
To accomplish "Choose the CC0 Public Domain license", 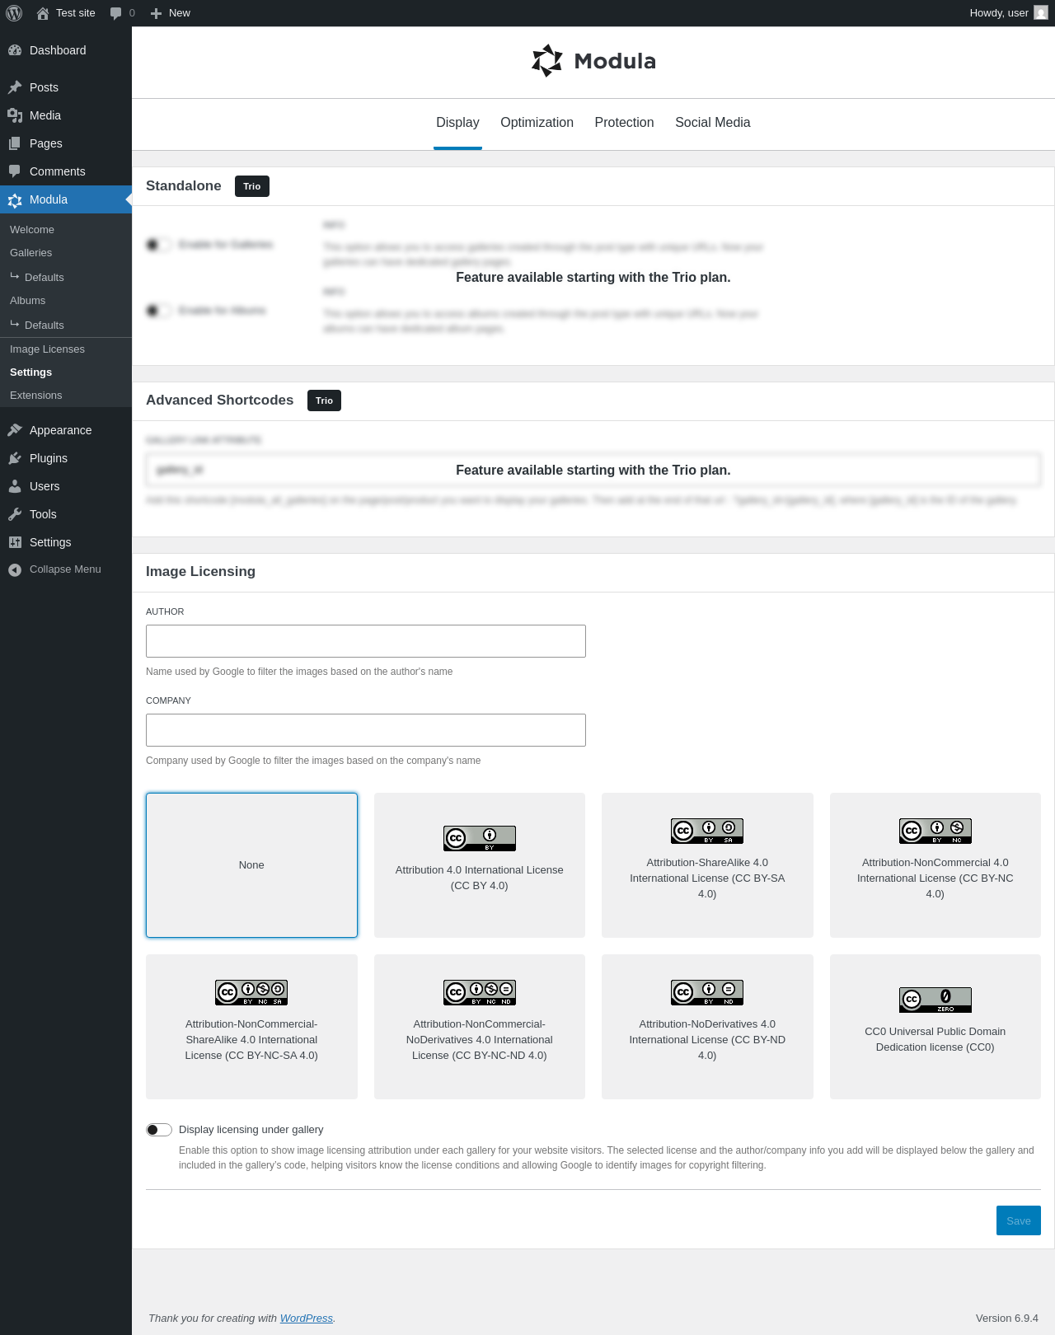I will (935, 1027).
